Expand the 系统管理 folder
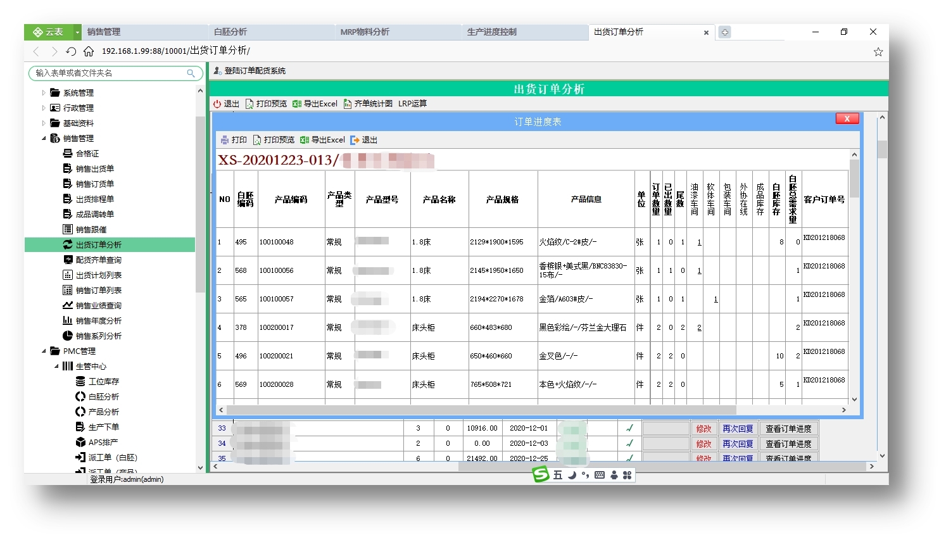Image resolution: width=946 pixels, height=542 pixels. [x=44, y=92]
